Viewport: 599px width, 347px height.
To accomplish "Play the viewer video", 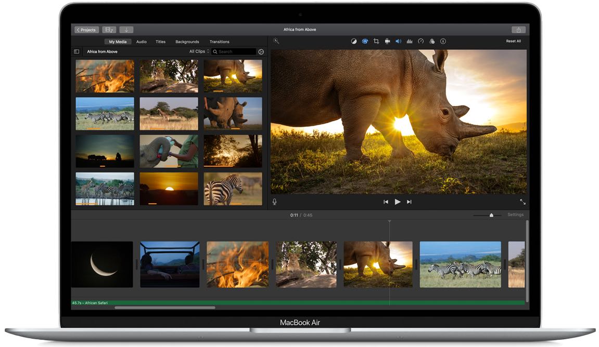I will point(397,202).
